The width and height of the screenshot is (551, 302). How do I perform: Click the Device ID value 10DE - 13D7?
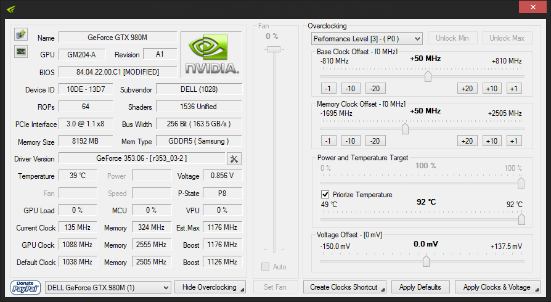coord(86,89)
